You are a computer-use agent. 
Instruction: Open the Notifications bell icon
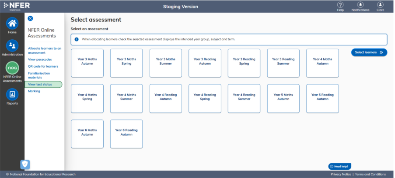(x=360, y=5)
